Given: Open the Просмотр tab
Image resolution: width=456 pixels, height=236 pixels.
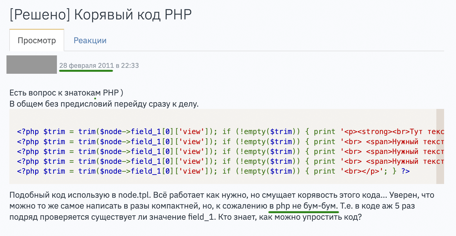Looking at the screenshot, I should point(37,40).
